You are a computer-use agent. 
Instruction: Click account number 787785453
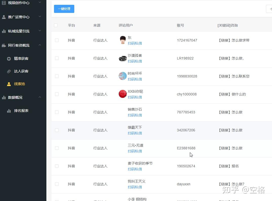coord(186,112)
